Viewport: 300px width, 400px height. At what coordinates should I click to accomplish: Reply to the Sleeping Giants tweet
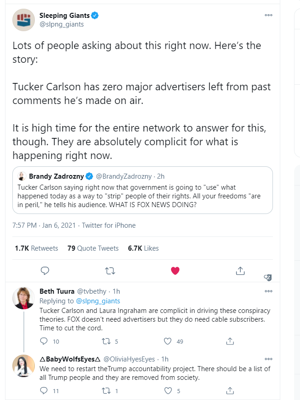pyautogui.click(x=45, y=271)
